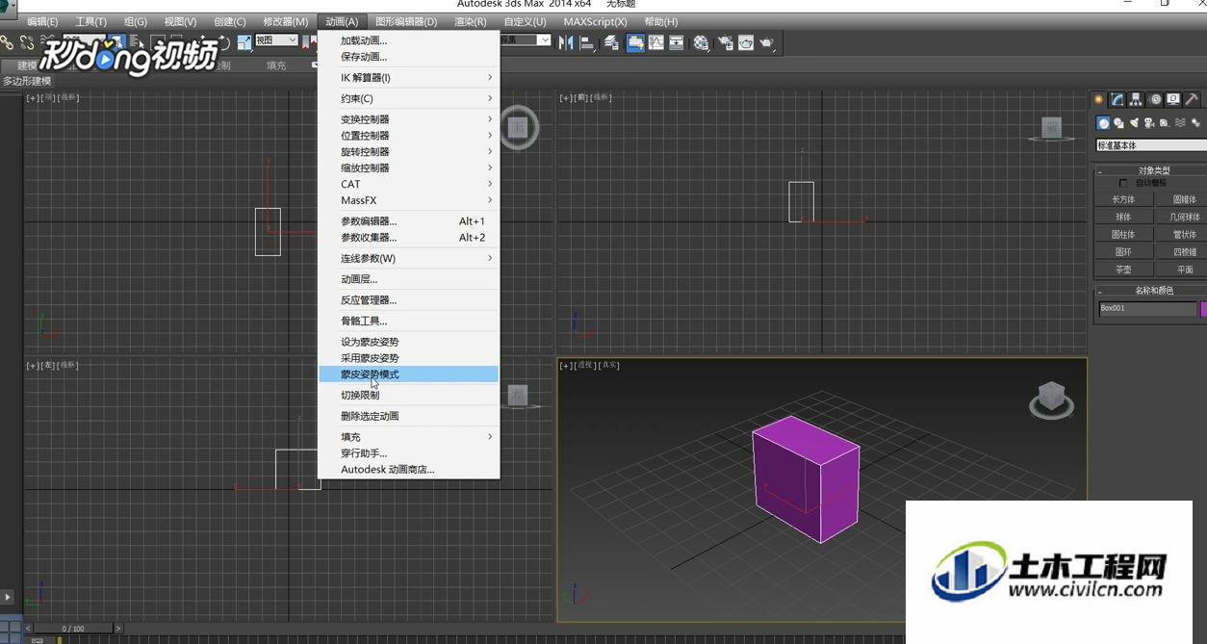
Task: Open the Curve Editor icon
Action: coord(656,42)
